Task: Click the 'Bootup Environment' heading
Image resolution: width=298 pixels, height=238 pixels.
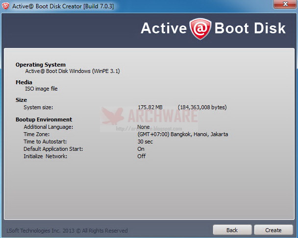Action: click(x=44, y=119)
